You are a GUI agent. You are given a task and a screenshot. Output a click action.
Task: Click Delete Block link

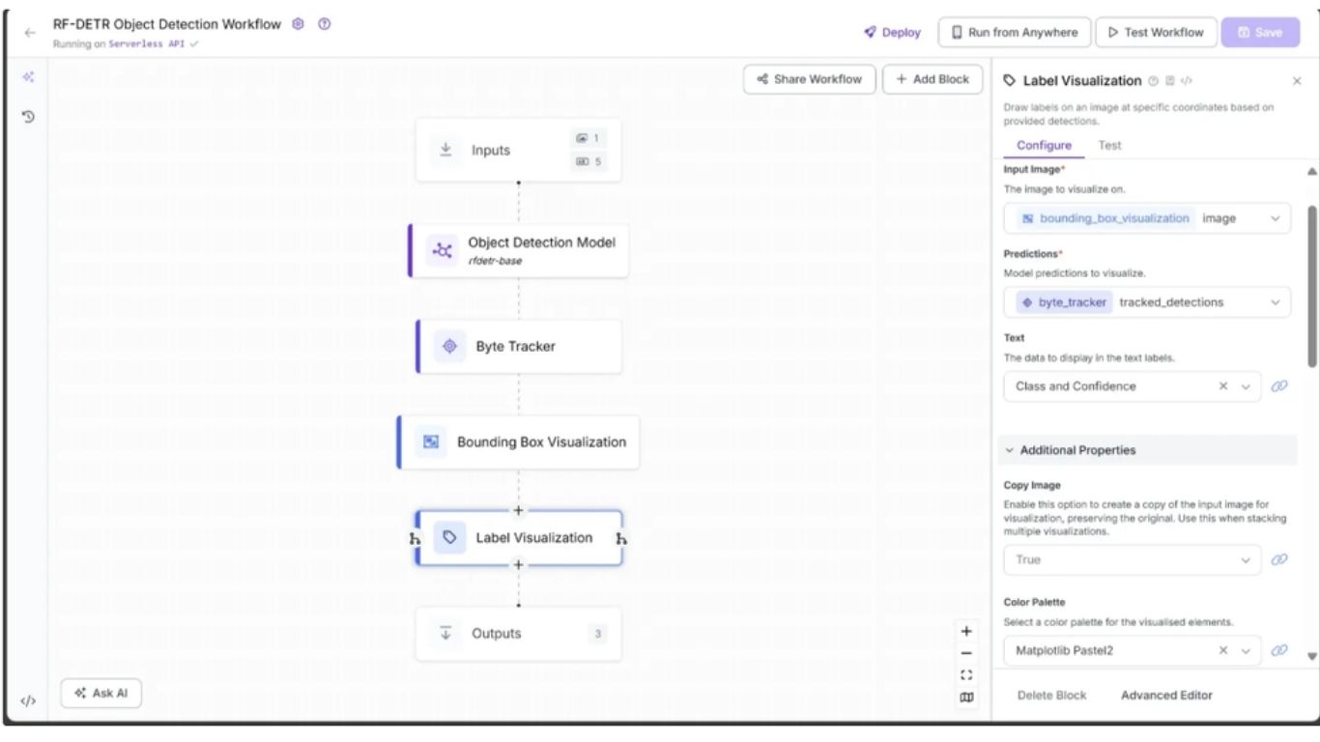[1052, 695]
